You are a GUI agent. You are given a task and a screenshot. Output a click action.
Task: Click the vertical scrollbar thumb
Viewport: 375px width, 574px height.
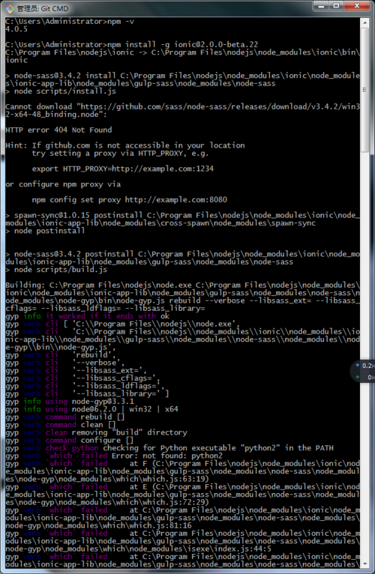point(365,90)
